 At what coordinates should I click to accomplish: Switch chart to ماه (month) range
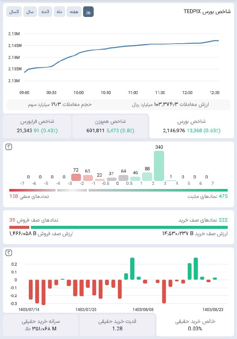[x=59, y=12]
